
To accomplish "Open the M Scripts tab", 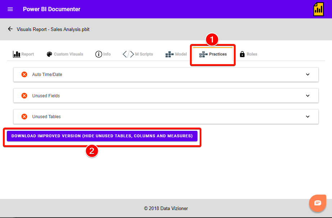I will (x=138, y=54).
